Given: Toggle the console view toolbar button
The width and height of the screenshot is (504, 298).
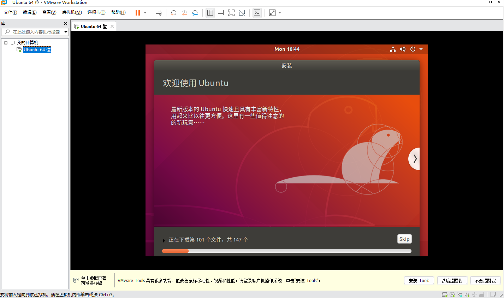Looking at the screenshot, I should (x=257, y=13).
